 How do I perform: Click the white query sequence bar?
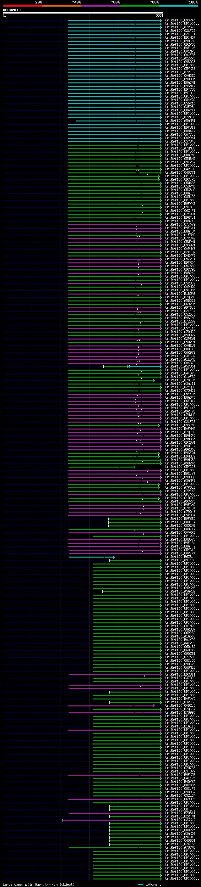83,13
